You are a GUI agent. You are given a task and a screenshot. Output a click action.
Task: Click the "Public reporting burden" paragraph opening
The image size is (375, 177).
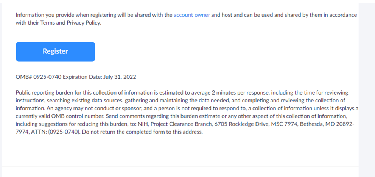[x=45, y=92]
